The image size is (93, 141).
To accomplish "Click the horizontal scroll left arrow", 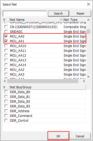I will (5, 81).
